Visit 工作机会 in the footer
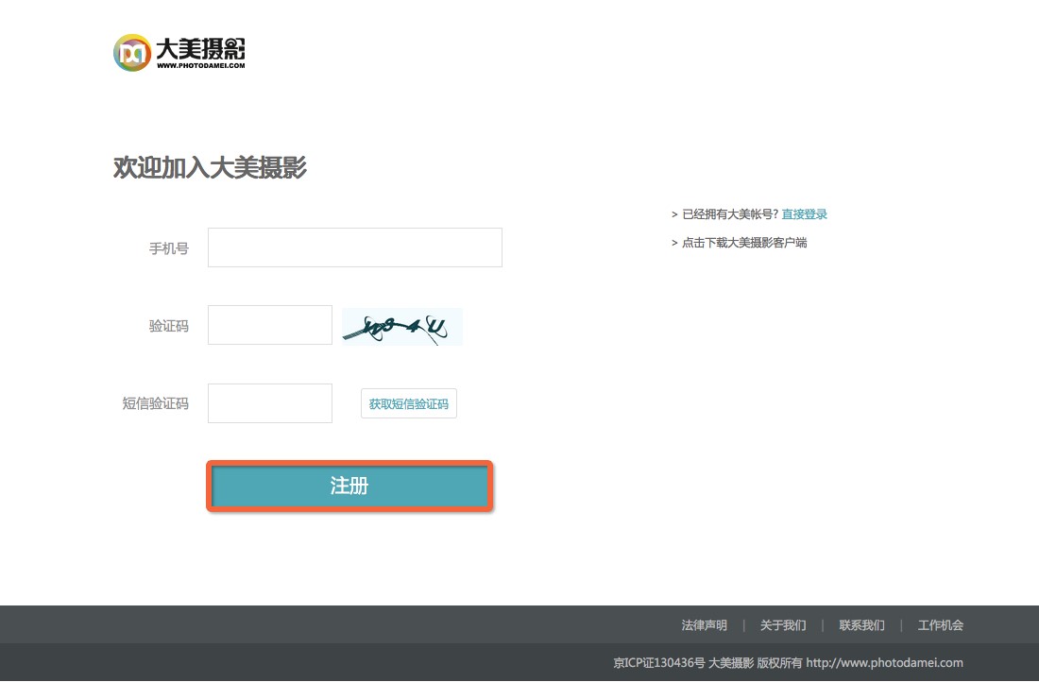1039x682 pixels. pyautogui.click(x=940, y=625)
